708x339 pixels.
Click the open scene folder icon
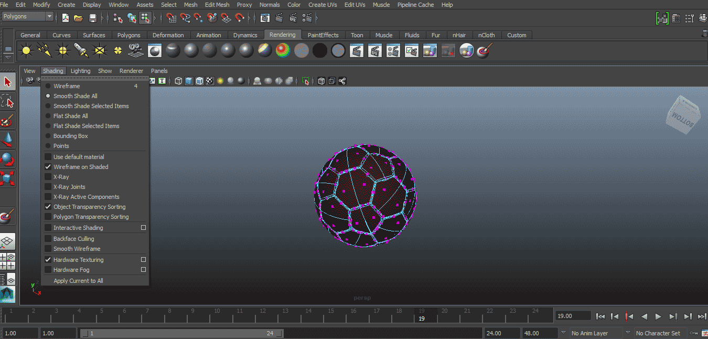(x=78, y=18)
